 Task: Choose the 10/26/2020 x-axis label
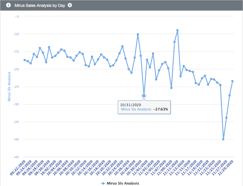coord(121,168)
